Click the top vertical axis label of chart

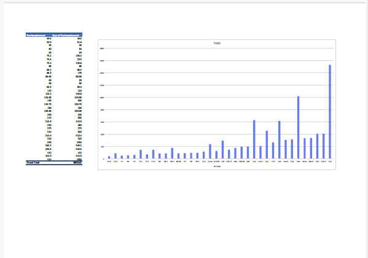pos(102,49)
